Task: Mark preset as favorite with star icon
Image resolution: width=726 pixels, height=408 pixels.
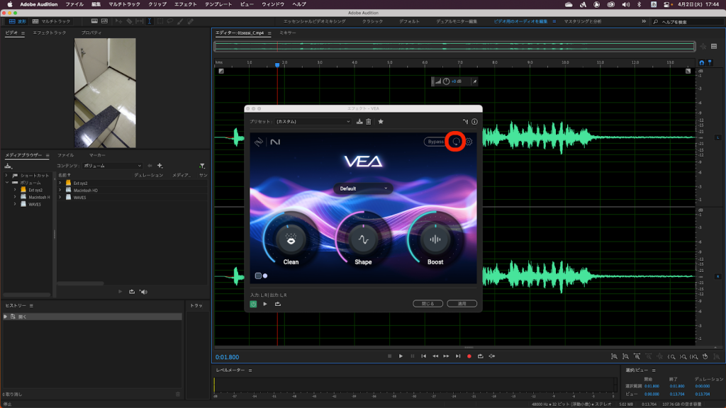Action: (381, 122)
